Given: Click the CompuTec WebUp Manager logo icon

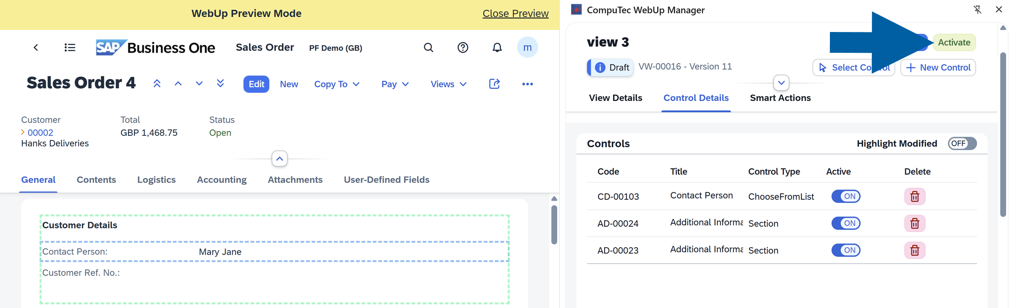Looking at the screenshot, I should click(x=576, y=9).
